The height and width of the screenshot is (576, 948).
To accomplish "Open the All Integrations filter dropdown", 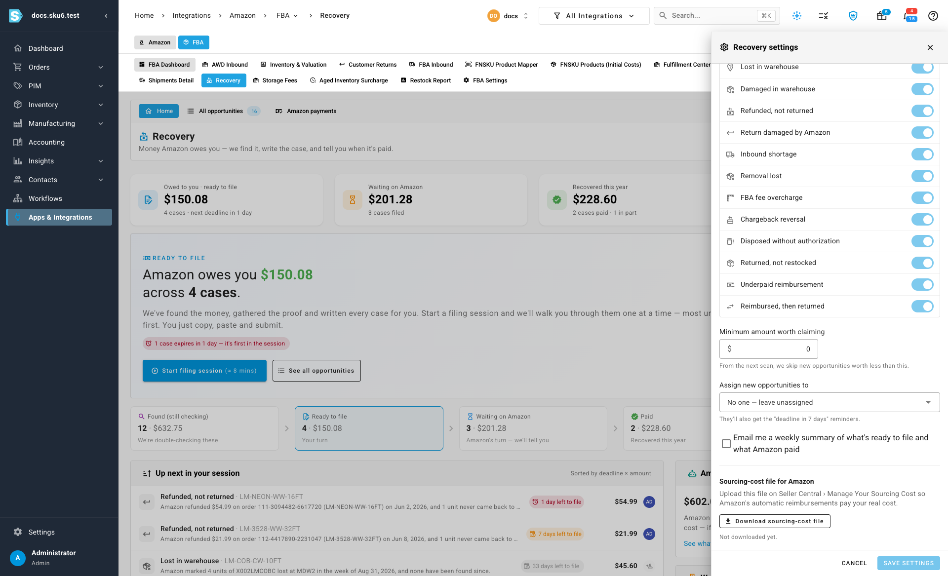I will [x=594, y=16].
